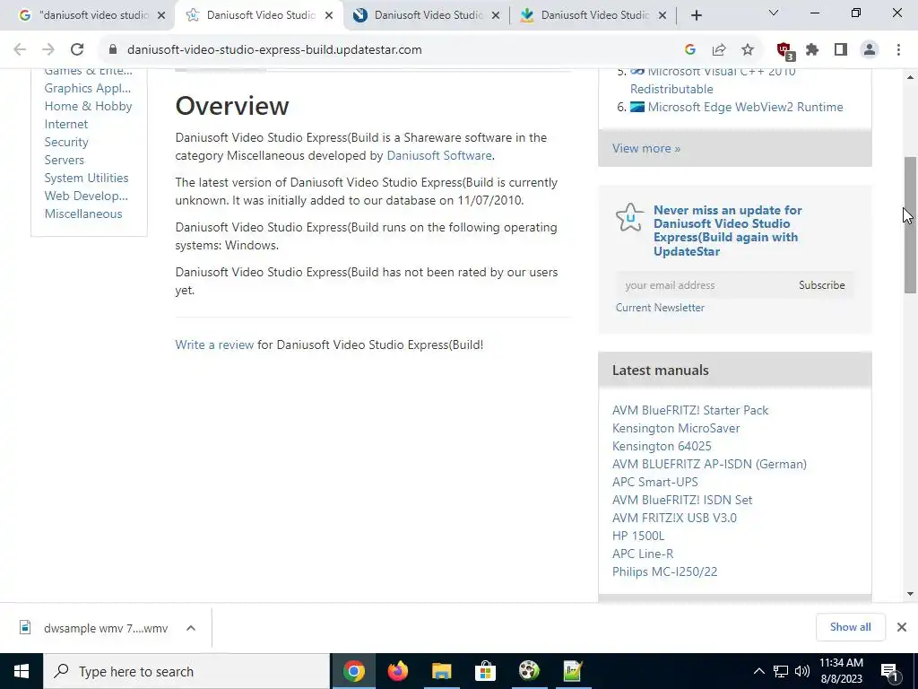
Task: Open the Miscellaneous category link
Action: (83, 214)
